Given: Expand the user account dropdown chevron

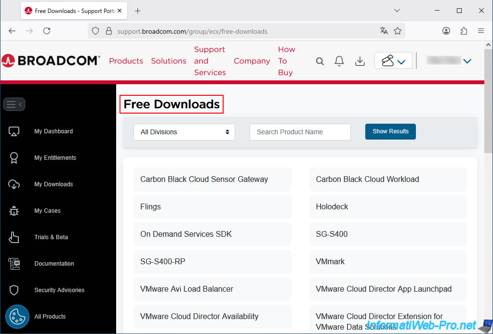Looking at the screenshot, I should point(466,61).
